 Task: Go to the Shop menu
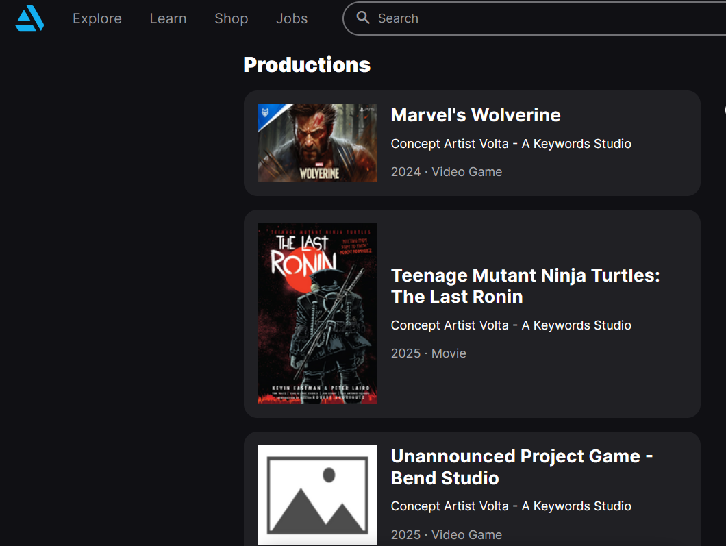[x=231, y=18]
